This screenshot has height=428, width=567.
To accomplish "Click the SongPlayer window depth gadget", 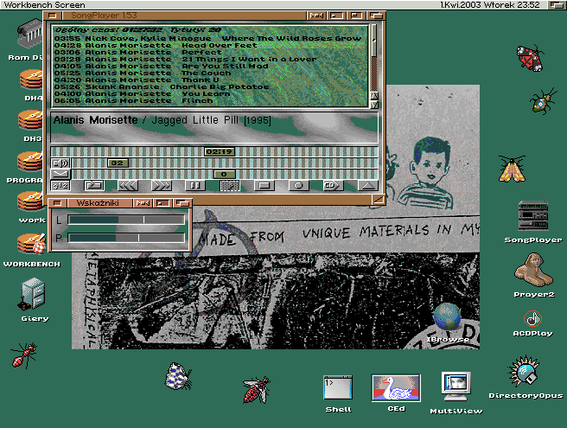I will 376,16.
